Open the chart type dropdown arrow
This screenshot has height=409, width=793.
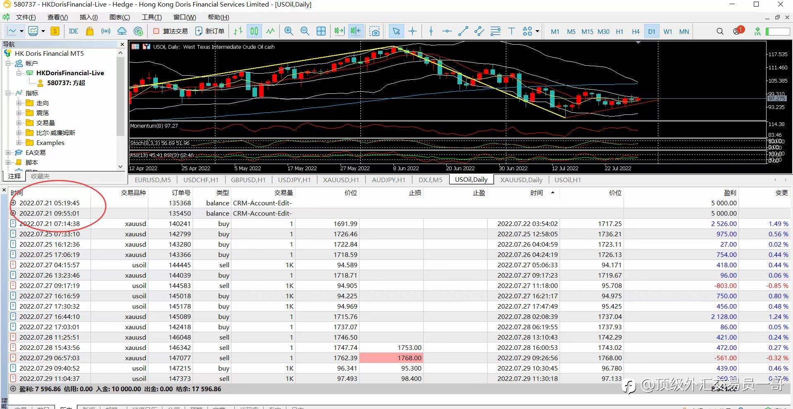(21, 31)
